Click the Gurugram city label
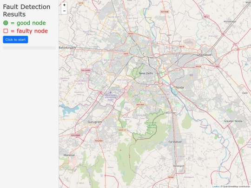This screenshot has width=251, height=188. click(x=95, y=122)
